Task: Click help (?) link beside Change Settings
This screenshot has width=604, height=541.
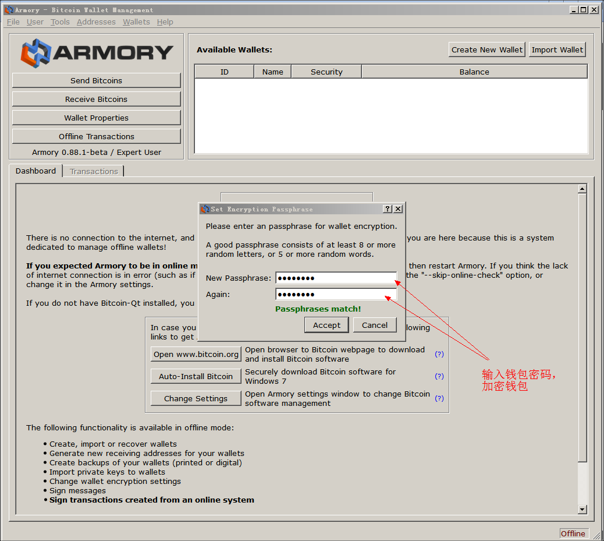Action: point(439,398)
